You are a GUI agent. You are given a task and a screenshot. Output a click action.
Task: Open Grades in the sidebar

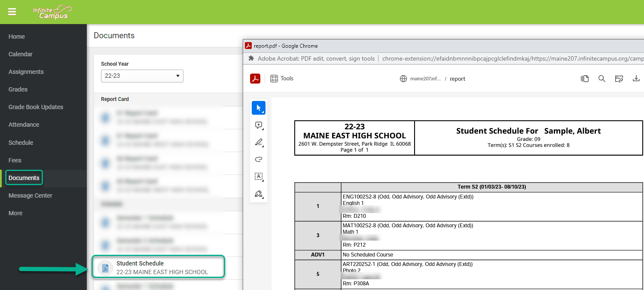pyautogui.click(x=18, y=89)
